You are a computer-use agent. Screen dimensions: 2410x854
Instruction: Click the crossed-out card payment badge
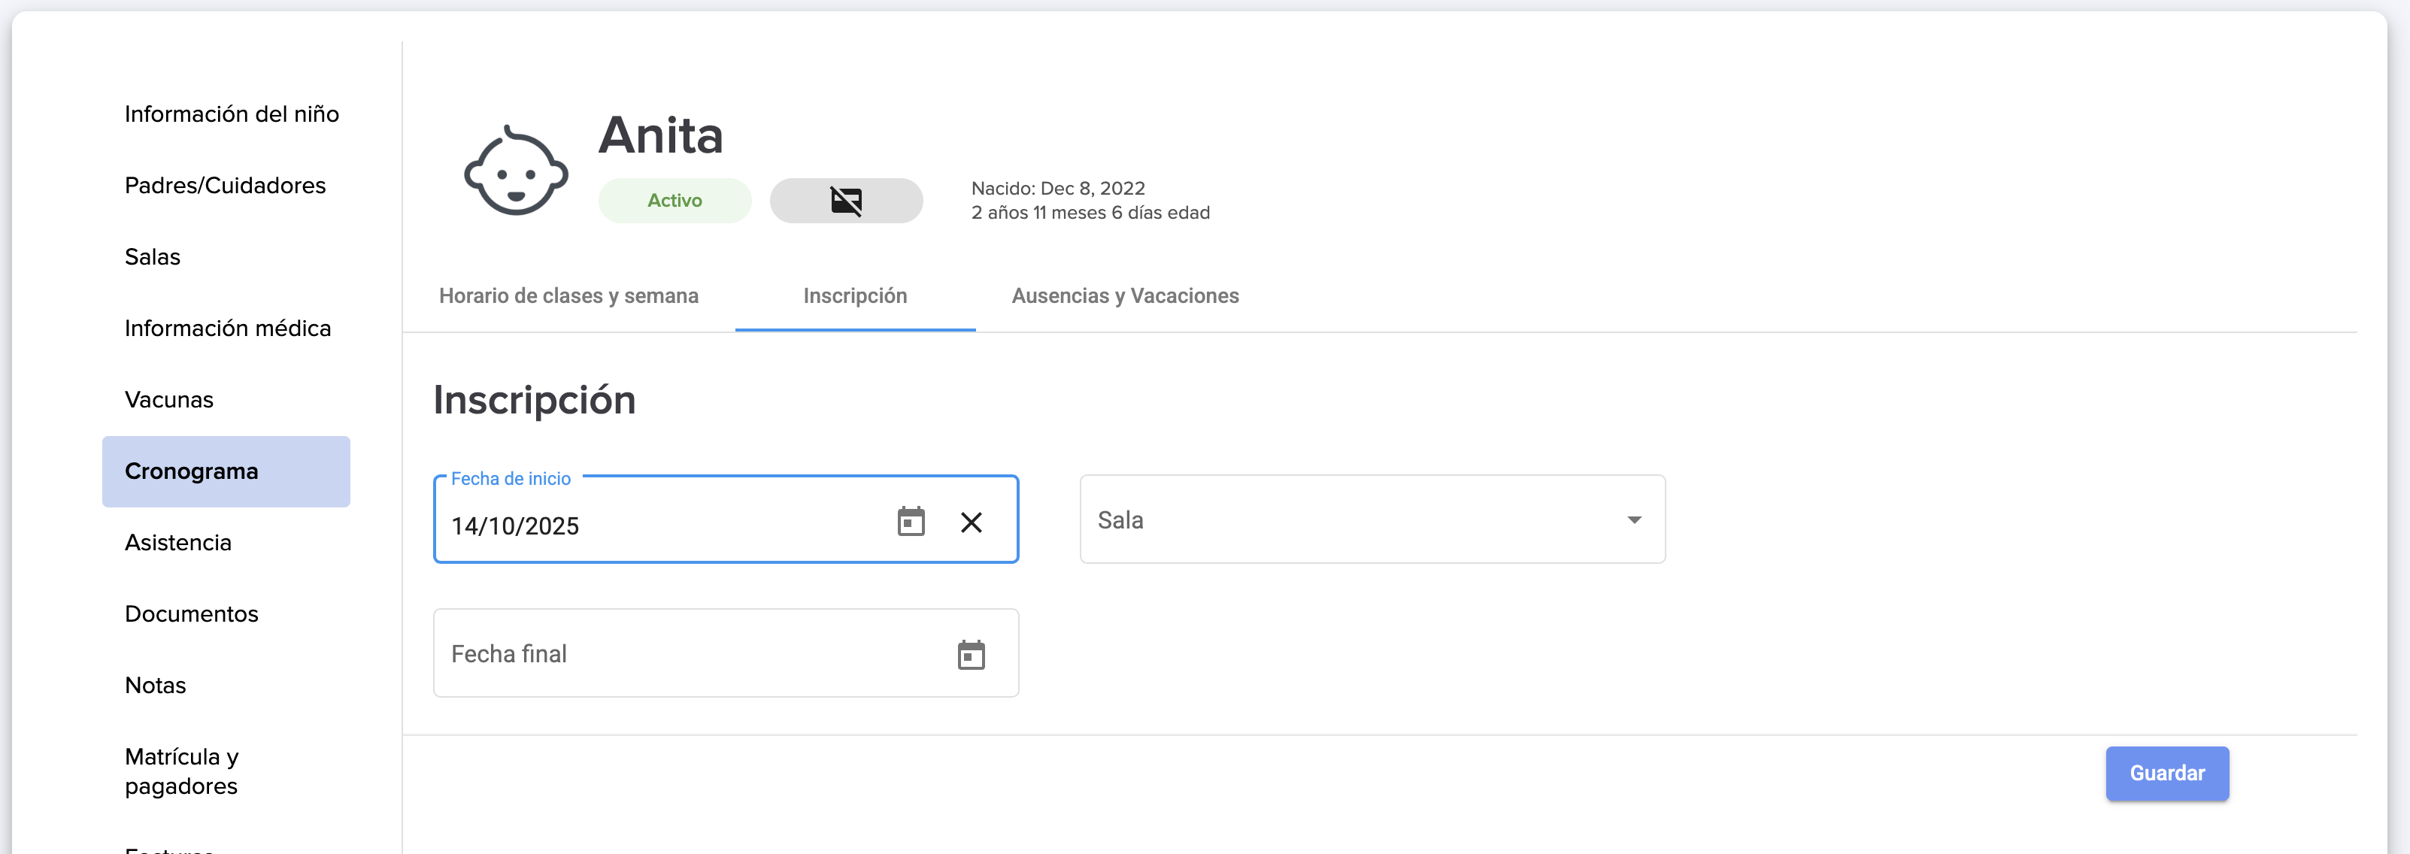click(x=846, y=200)
